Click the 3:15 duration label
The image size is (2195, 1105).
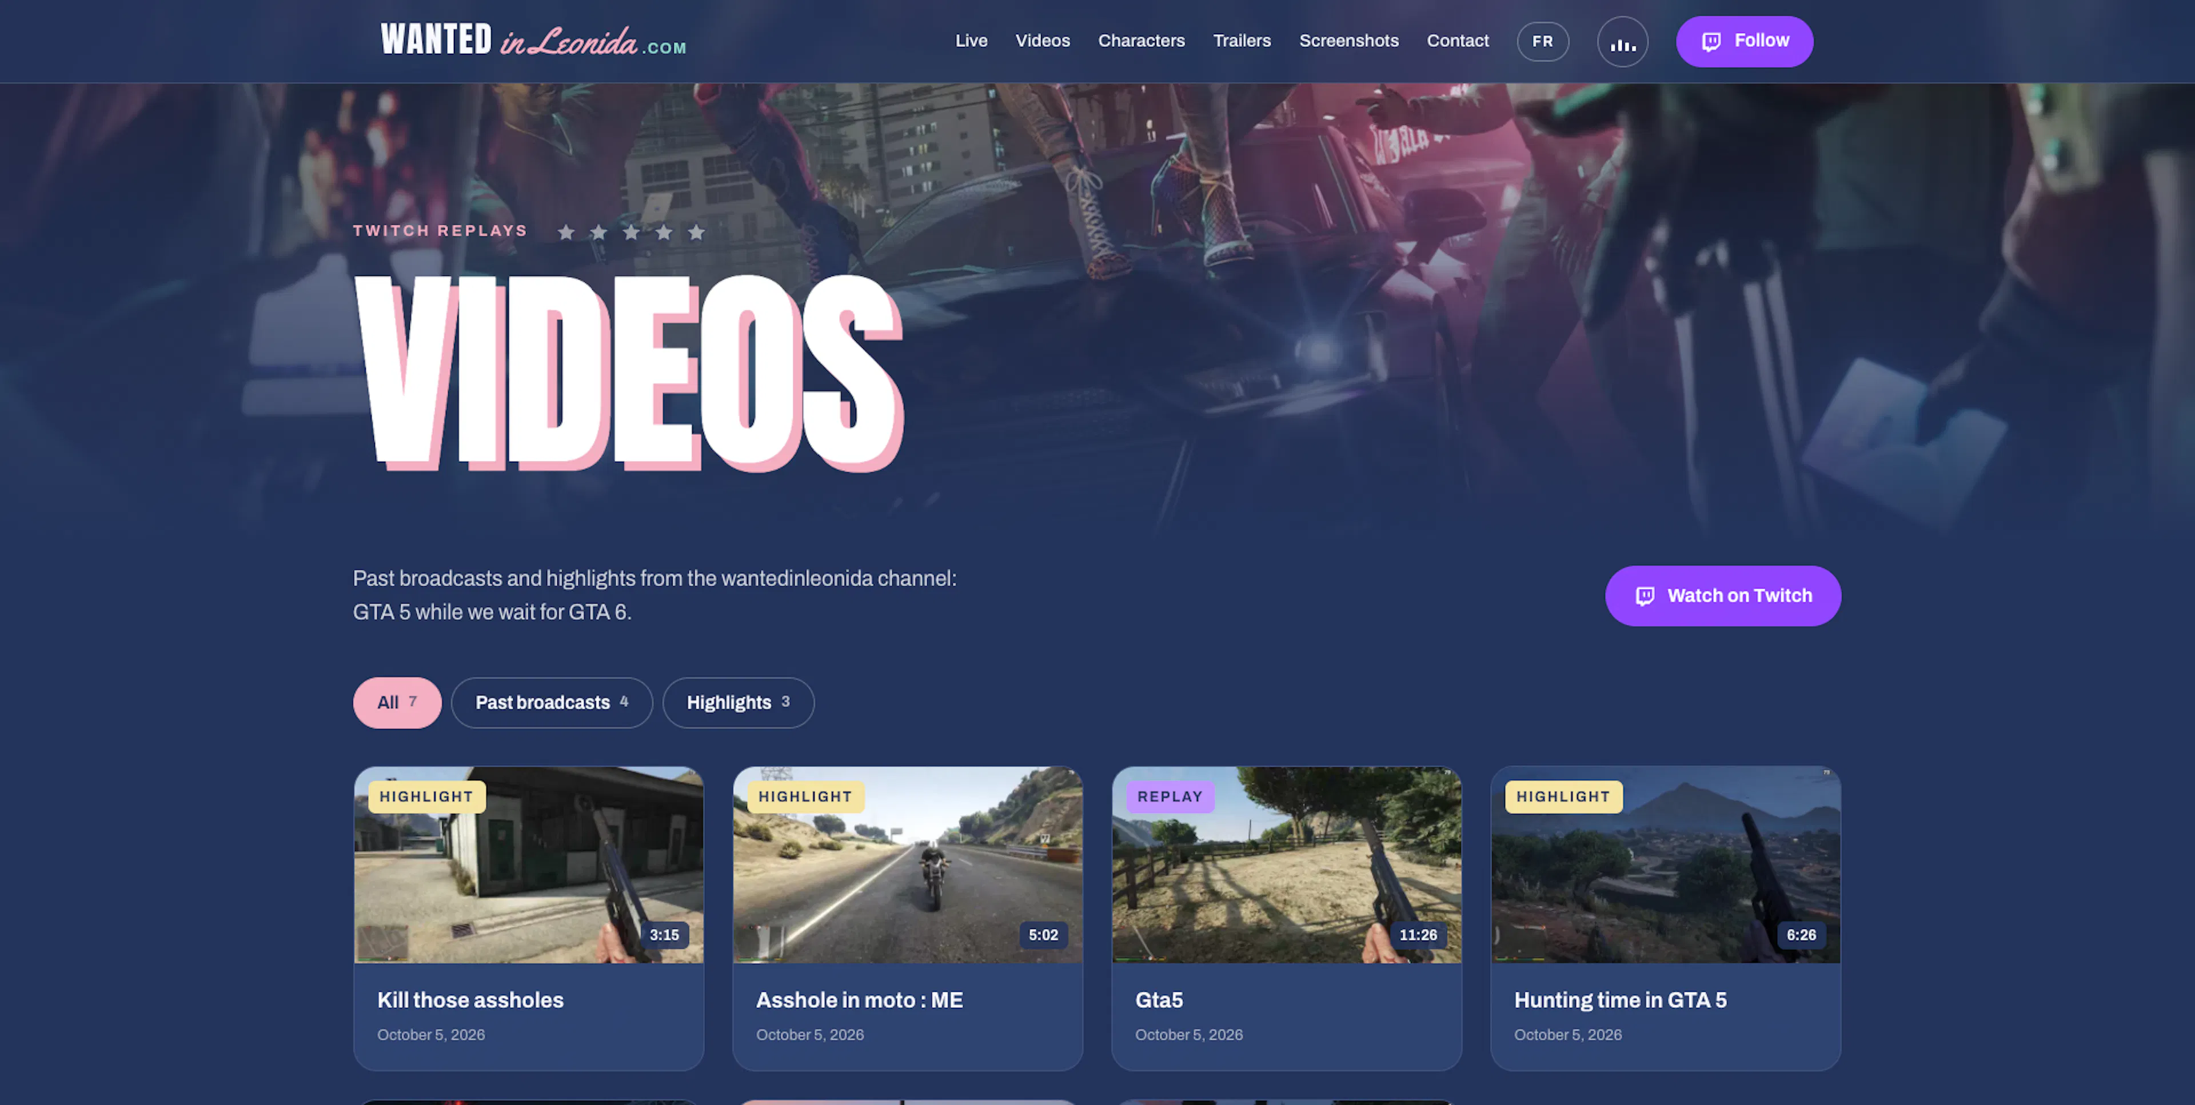pos(664,935)
